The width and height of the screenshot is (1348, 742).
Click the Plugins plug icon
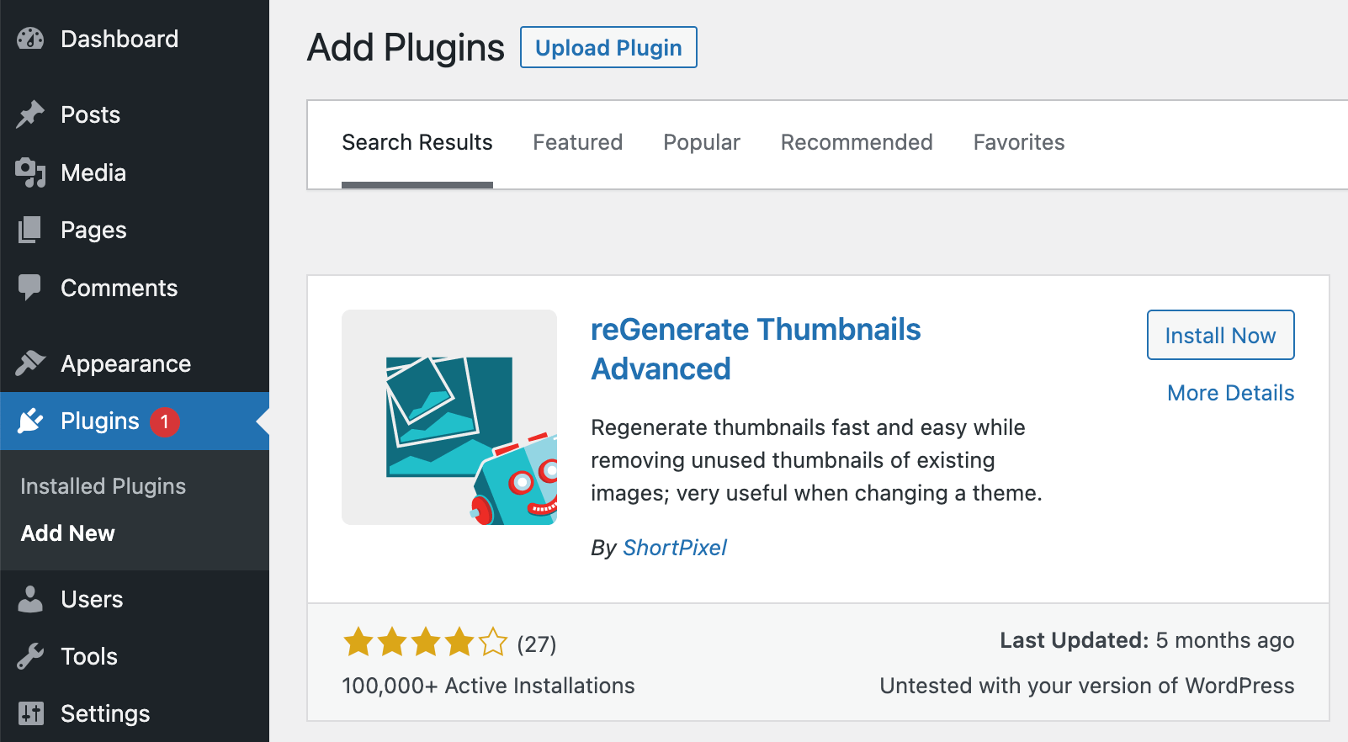(30, 421)
